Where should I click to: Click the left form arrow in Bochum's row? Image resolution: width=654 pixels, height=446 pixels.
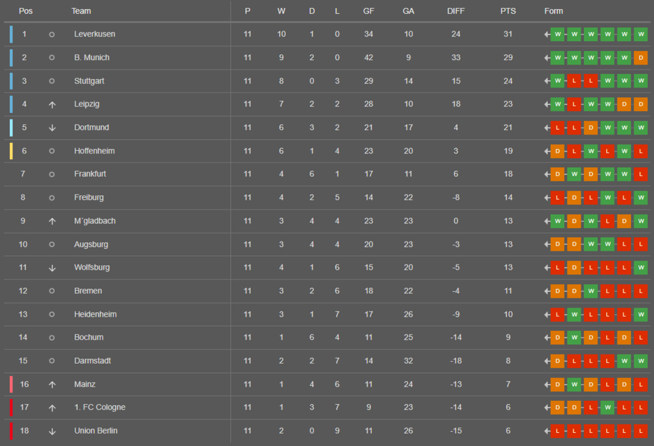coord(547,338)
